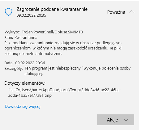Image resolution: width=141 pixels, height=132 pixels.
Task: Click the Wykryto label
Action: [12, 32]
